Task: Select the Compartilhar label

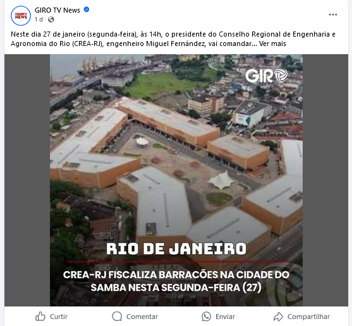Action: pos(308,317)
